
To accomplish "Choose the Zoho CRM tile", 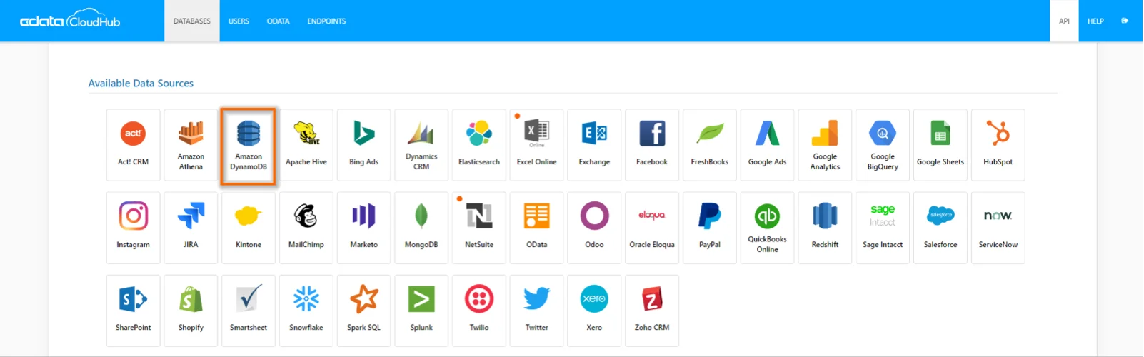I will click(652, 311).
